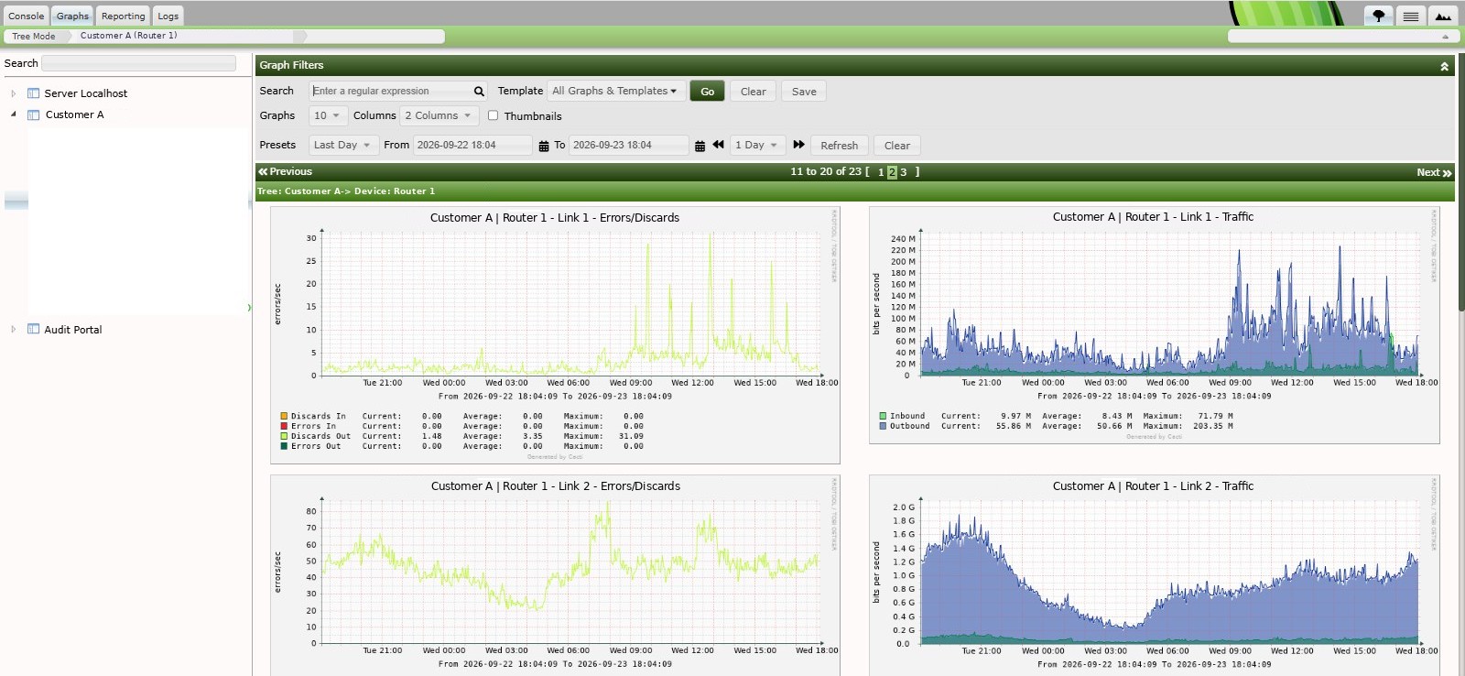
Task: Click Clear next to Go button
Action: [x=753, y=92]
